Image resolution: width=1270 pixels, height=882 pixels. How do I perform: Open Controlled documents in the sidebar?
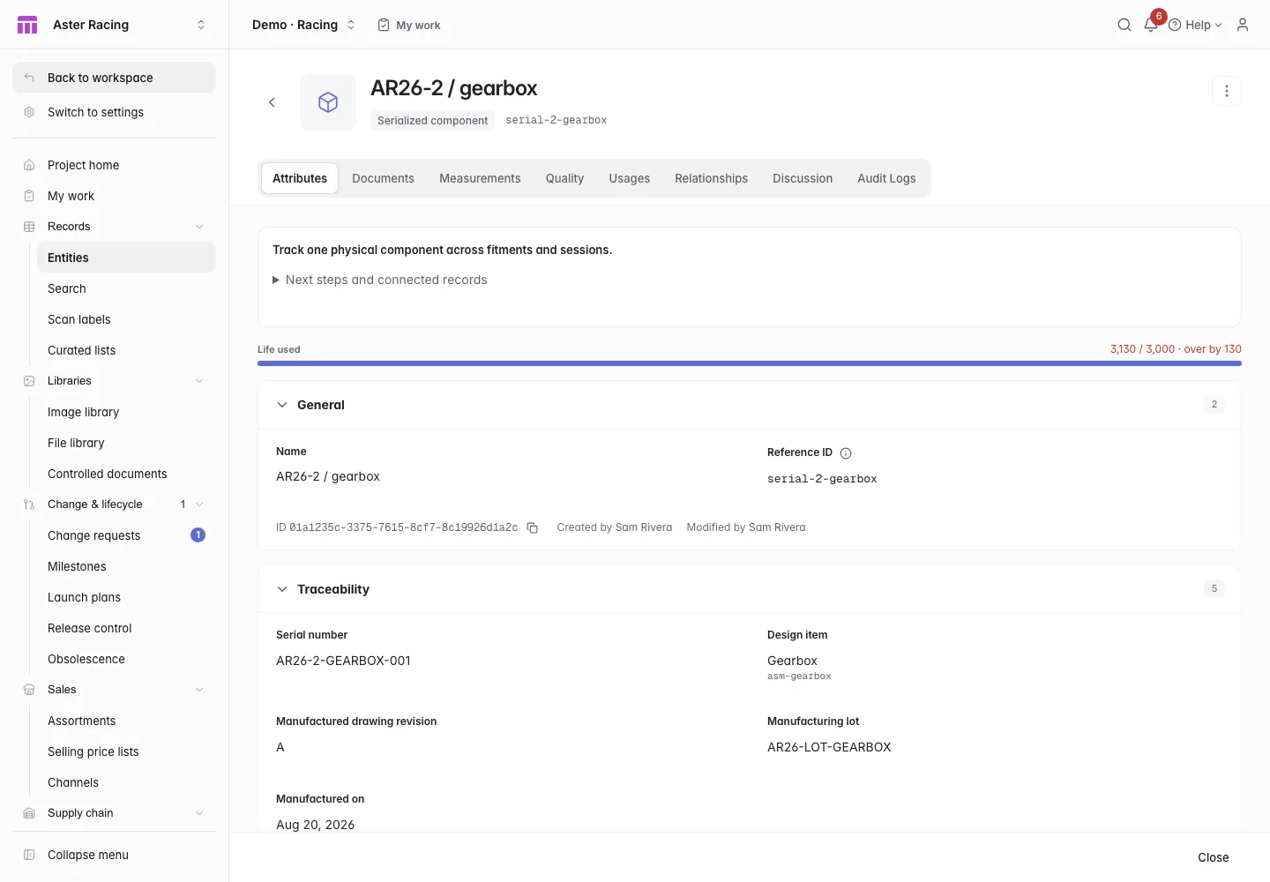(x=126, y=474)
